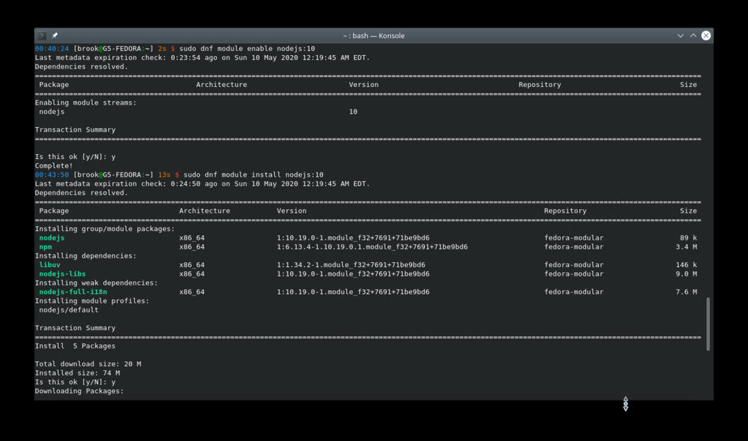The height and width of the screenshot is (441, 748).
Task: Click the 'Downloading Packages:' line
Action: [x=79, y=391]
